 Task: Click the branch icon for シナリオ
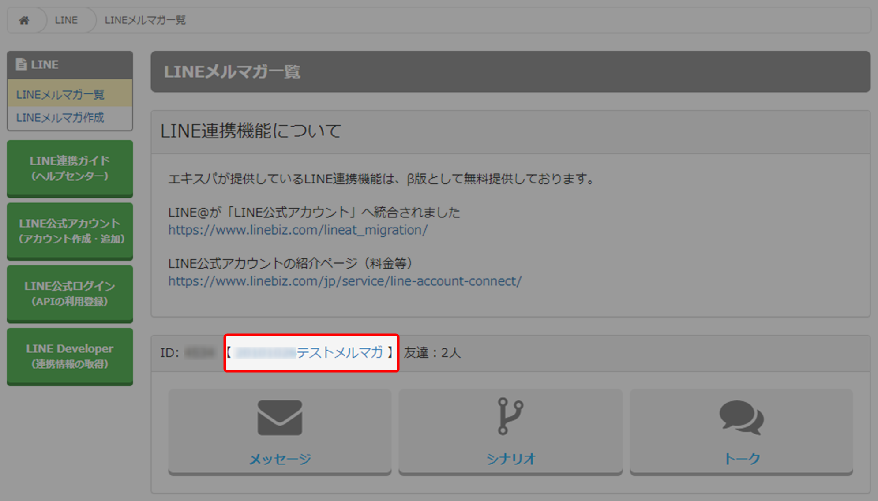pos(510,416)
